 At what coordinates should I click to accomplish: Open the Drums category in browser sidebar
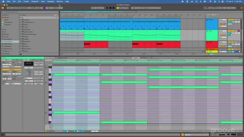click(6, 37)
